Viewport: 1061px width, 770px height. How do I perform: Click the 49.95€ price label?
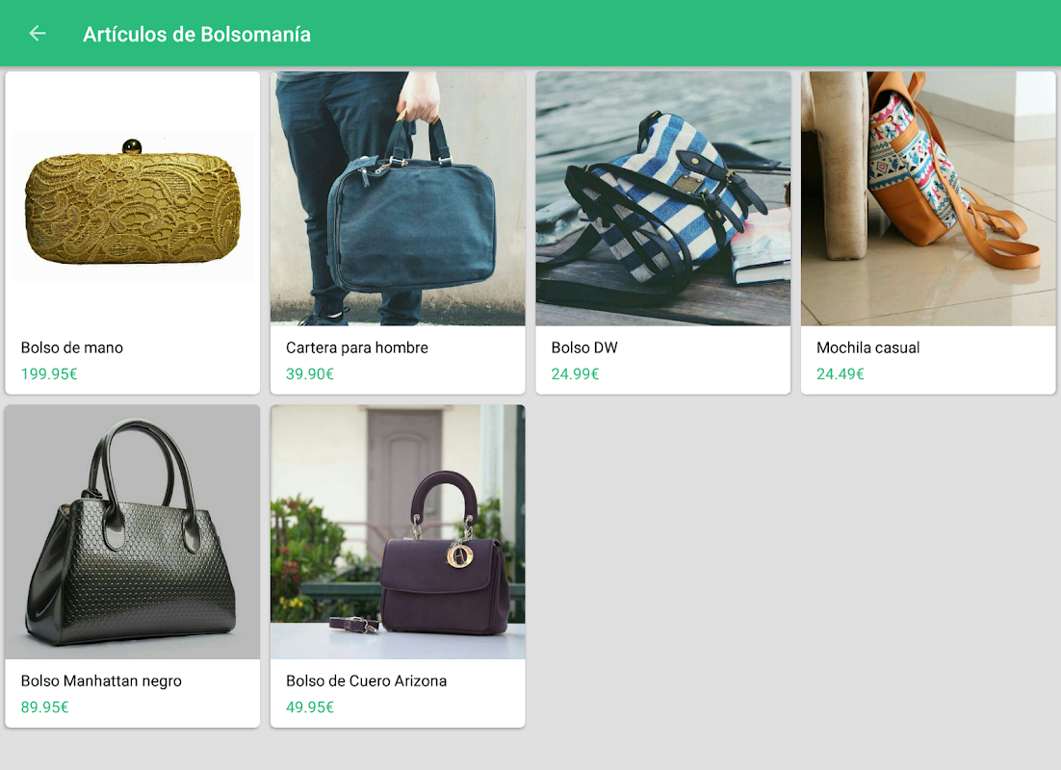pos(310,706)
